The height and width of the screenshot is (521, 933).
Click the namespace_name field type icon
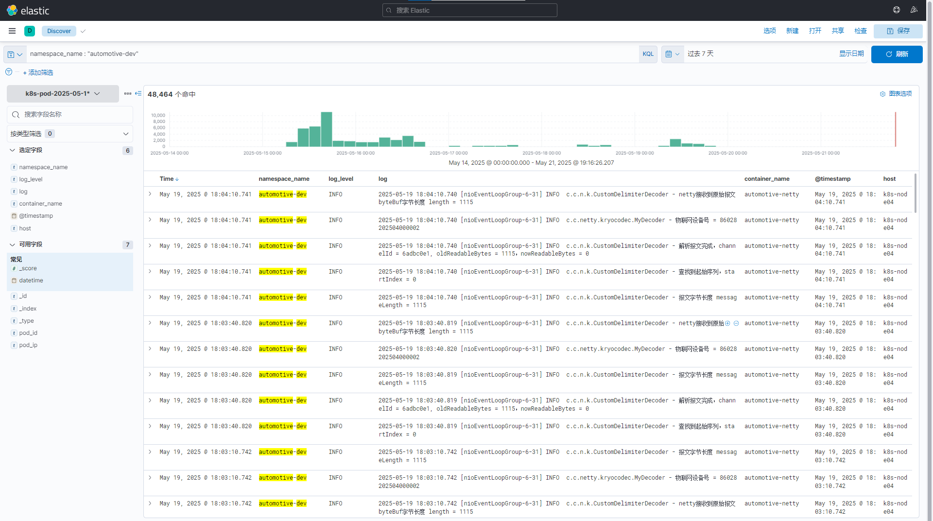[x=14, y=167]
